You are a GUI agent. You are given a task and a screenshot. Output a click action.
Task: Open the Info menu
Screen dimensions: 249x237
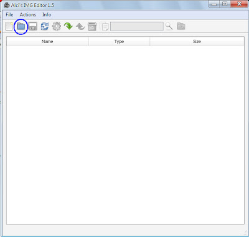click(47, 15)
